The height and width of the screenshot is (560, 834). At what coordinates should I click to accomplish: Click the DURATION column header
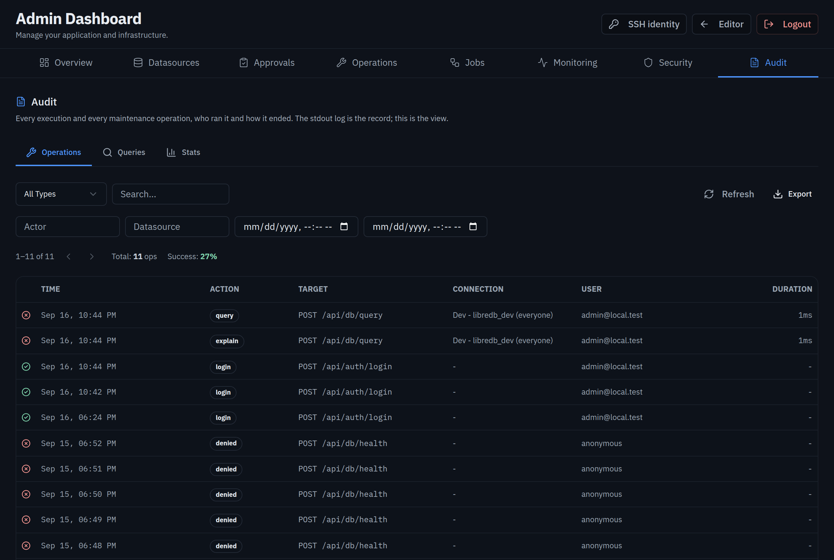(792, 289)
